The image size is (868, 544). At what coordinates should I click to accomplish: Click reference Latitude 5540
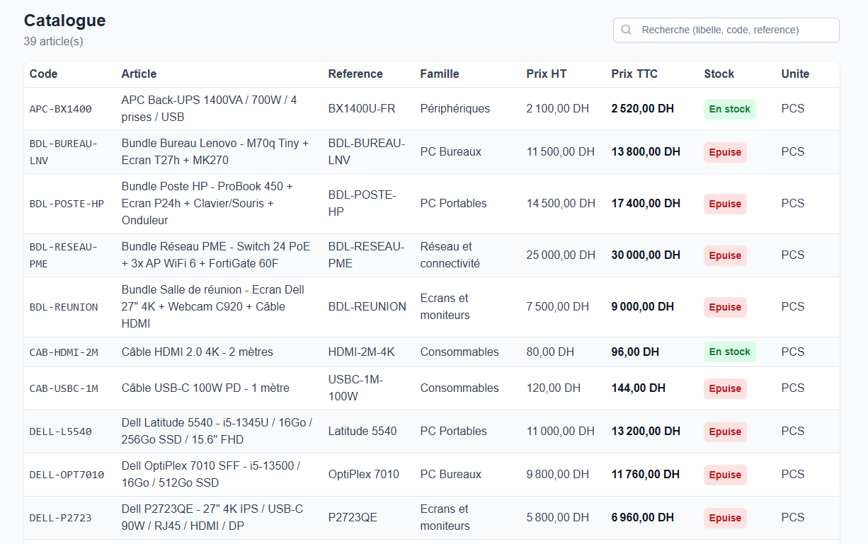point(362,431)
